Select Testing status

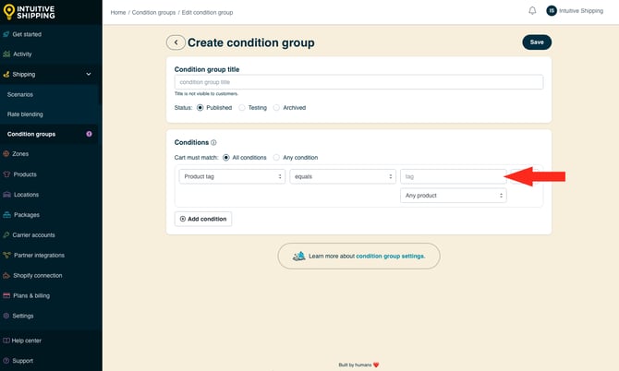click(x=242, y=108)
